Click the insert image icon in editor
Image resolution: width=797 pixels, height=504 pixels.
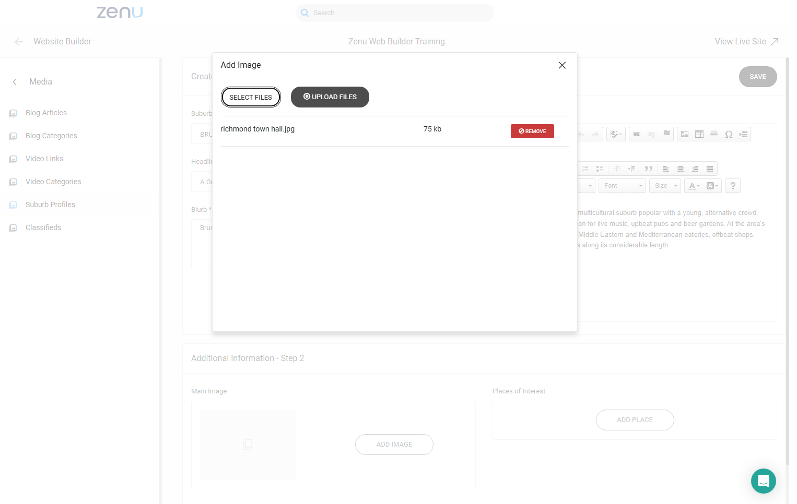click(685, 134)
